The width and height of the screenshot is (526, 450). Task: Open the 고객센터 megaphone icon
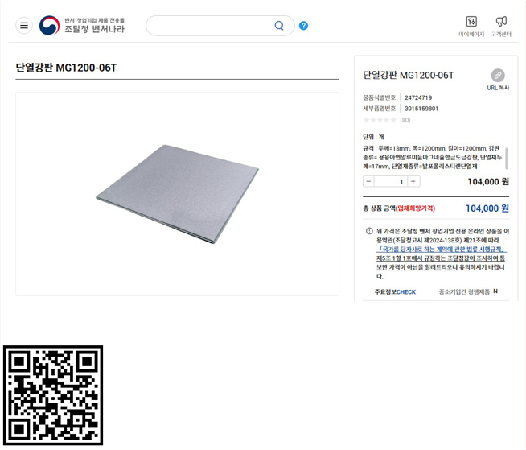coord(501,22)
